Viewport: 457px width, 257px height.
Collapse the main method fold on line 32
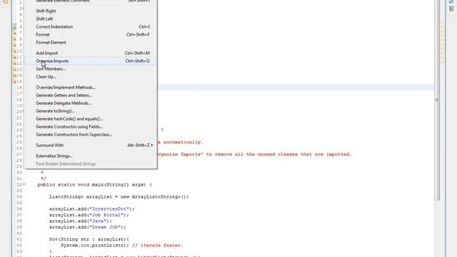(24, 184)
